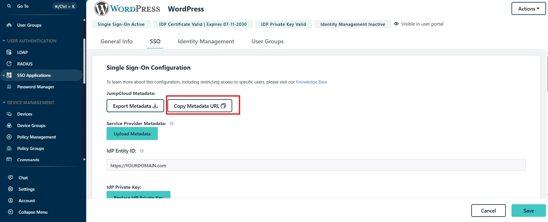Open the Actions dropdown
The width and height of the screenshot is (548, 222).
528,9
